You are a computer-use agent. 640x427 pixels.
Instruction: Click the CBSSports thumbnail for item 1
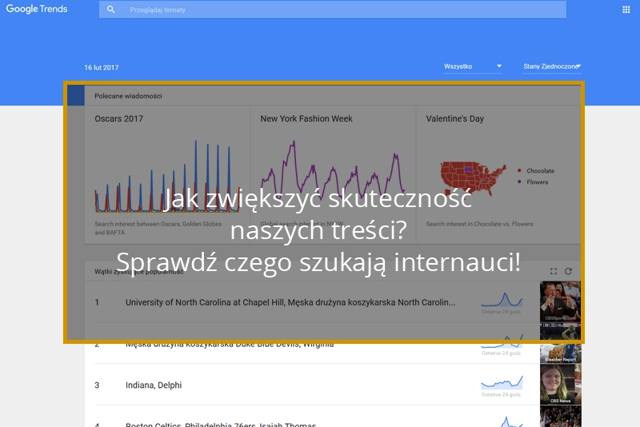561,301
